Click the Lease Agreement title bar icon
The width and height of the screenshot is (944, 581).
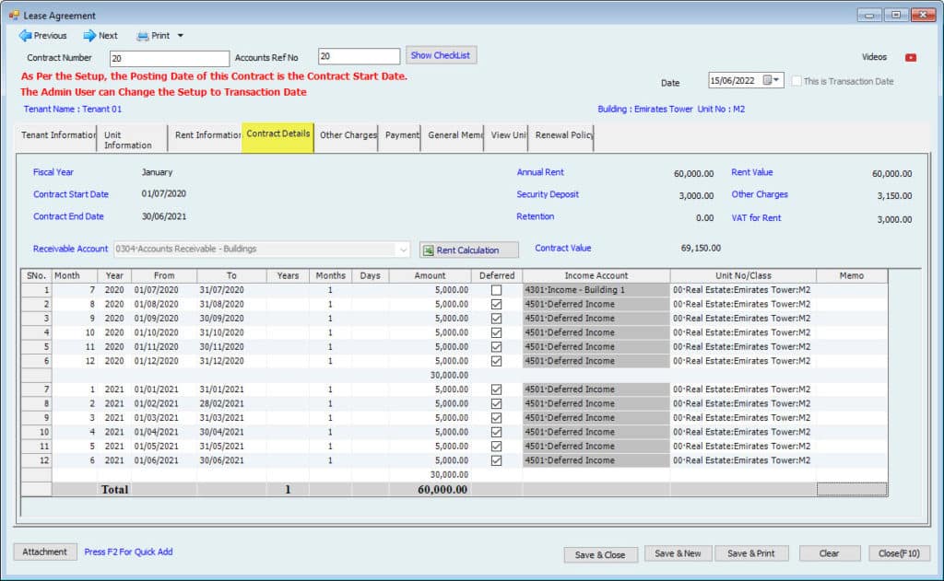[14, 15]
